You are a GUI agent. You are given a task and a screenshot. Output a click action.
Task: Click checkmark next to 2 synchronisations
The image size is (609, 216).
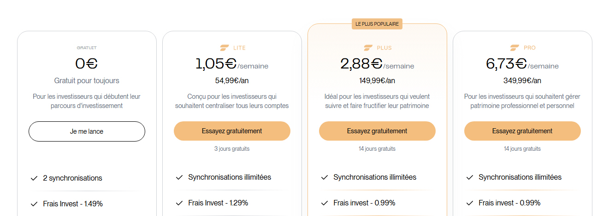[x=34, y=178]
